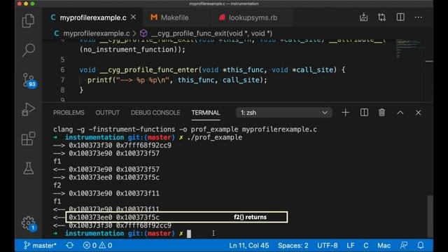The height and width of the screenshot is (252, 448).
Task: Synchronize changes in status bar
Action: (70, 246)
